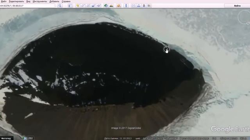Click the historical imagery clock icon beside 2002
Screen dimensions: 250x140
[25, 138]
